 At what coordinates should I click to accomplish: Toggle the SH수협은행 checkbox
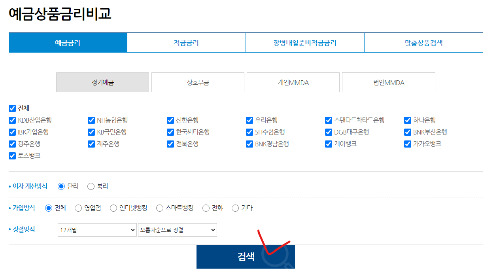[249, 132]
